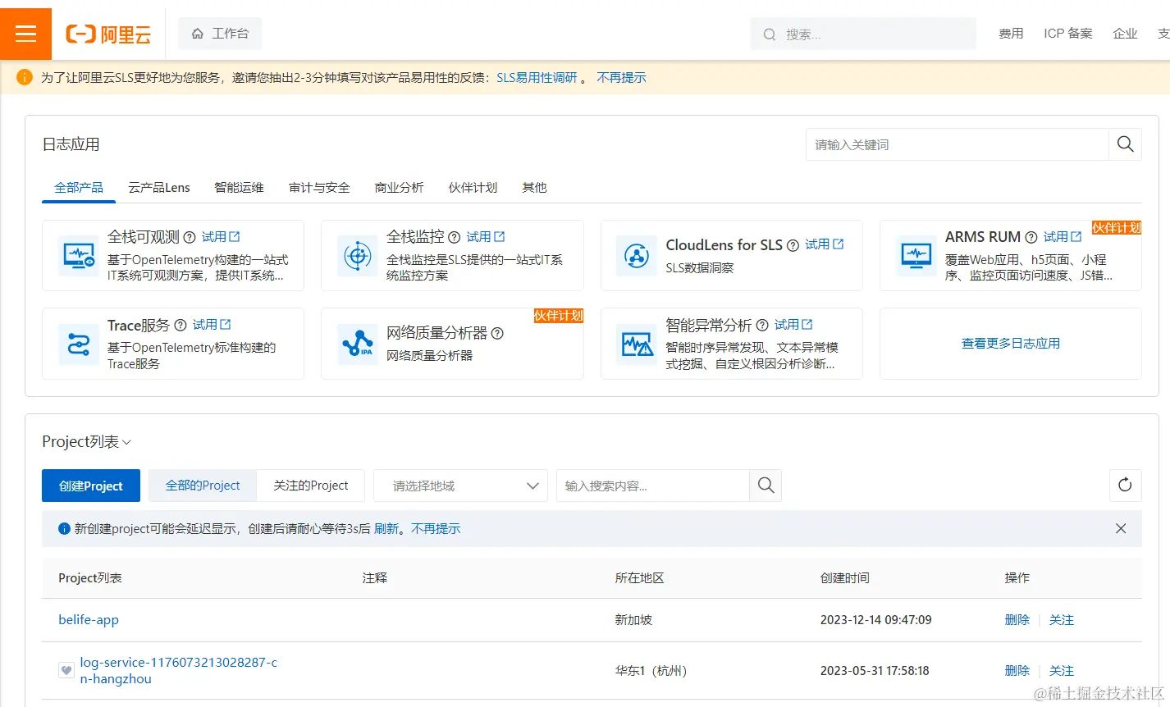Refresh the Project list
The width and height of the screenshot is (1170, 707).
(1124, 486)
